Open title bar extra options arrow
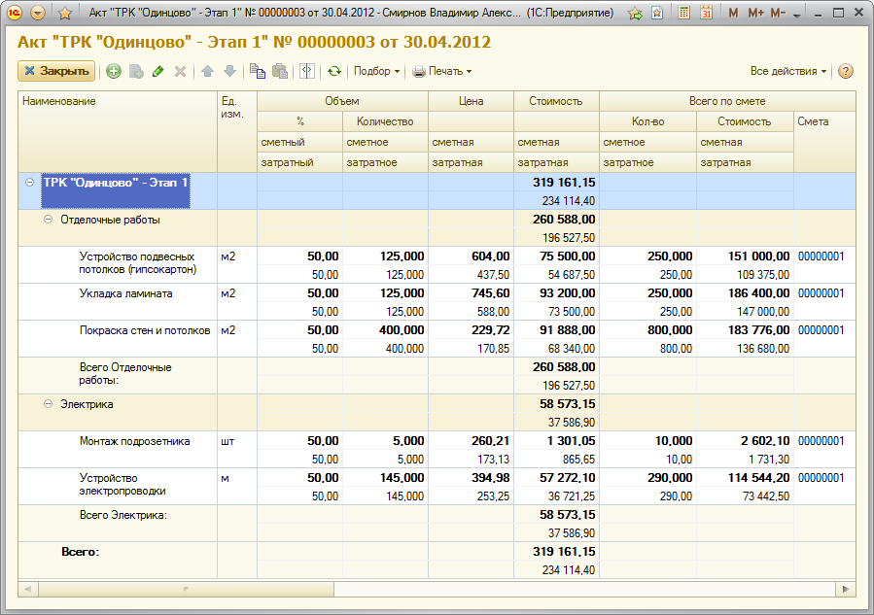Viewport: 874px width, 615px height. [797, 15]
